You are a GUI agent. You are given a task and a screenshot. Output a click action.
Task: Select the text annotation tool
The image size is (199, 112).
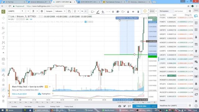[3, 38]
